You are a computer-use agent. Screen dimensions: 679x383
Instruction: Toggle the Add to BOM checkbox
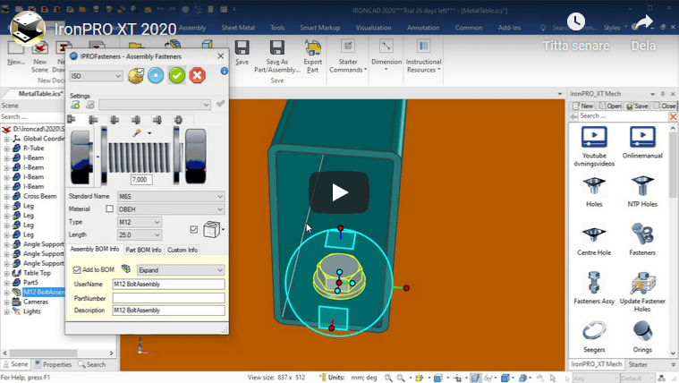tap(76, 269)
